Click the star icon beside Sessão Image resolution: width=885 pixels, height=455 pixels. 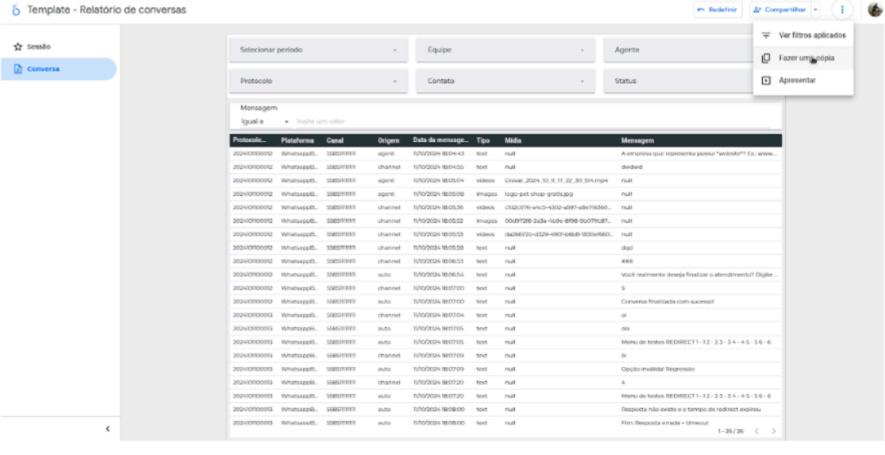click(17, 47)
